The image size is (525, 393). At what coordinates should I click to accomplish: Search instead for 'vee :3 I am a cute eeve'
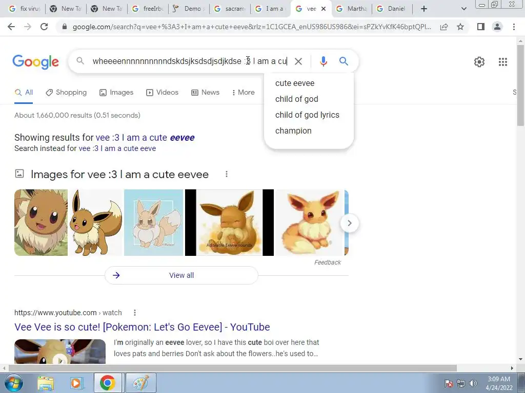pos(117,148)
